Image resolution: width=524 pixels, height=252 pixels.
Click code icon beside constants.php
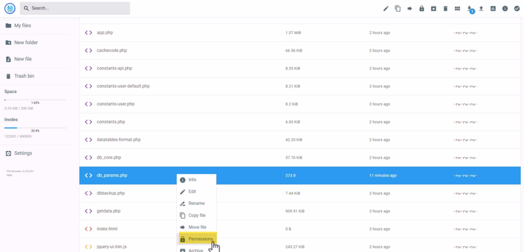[x=88, y=122]
